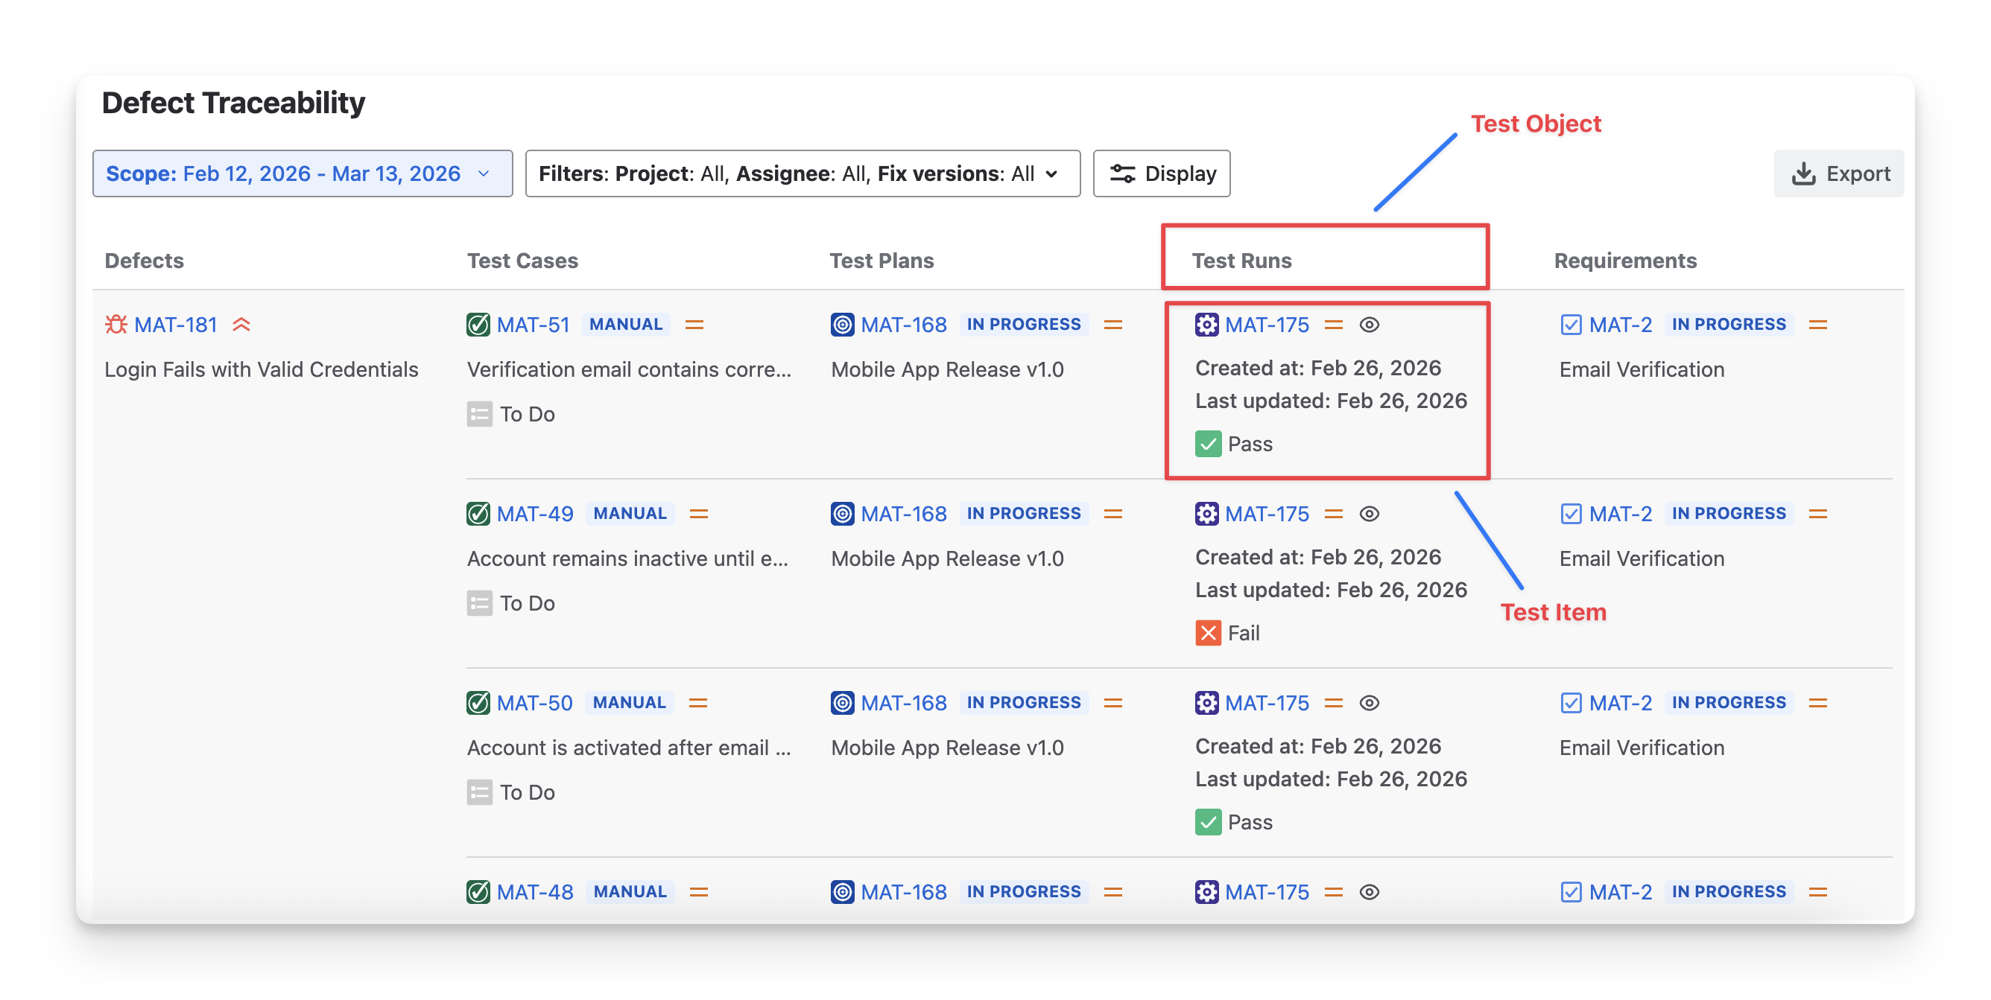Toggle the eye icon on first MAT-175 row
The image size is (1991, 1000).
pyautogui.click(x=1370, y=325)
